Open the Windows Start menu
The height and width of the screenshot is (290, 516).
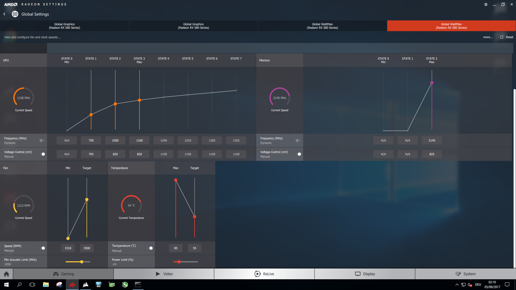coord(6,285)
